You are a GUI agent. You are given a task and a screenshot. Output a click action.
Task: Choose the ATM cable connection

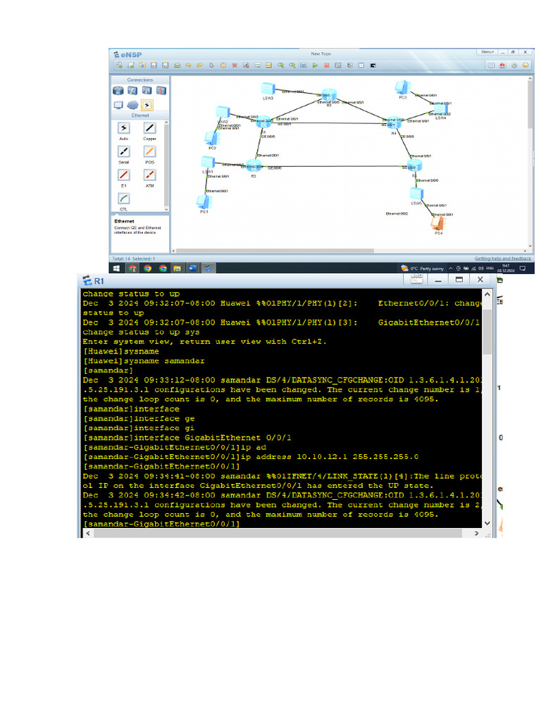149,175
